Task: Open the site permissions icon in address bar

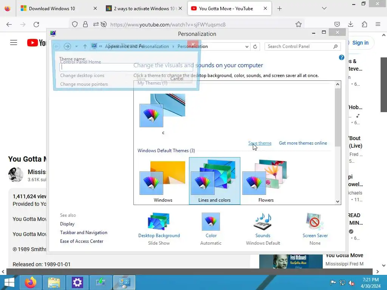Action: tap(96, 24)
